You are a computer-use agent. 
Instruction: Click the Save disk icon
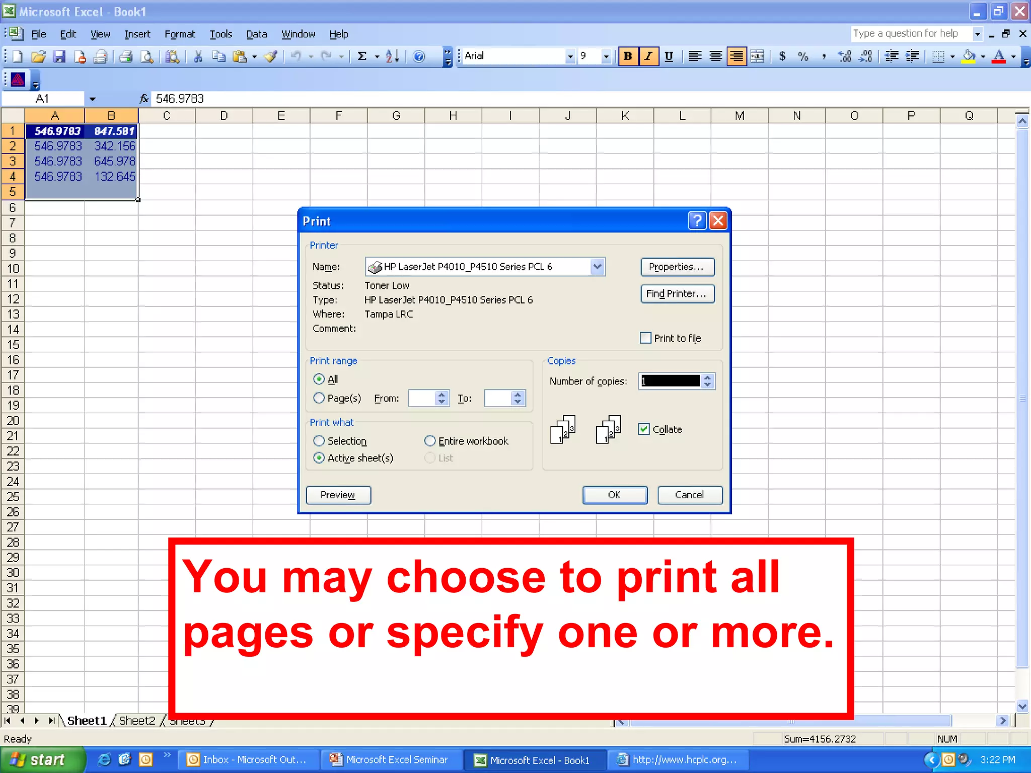pos(59,56)
